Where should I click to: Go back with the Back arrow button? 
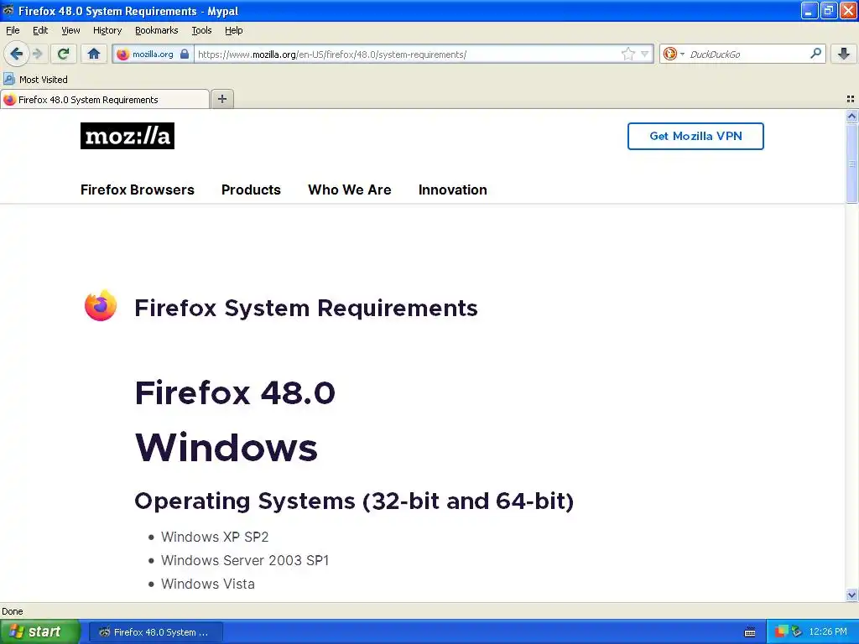coord(16,54)
